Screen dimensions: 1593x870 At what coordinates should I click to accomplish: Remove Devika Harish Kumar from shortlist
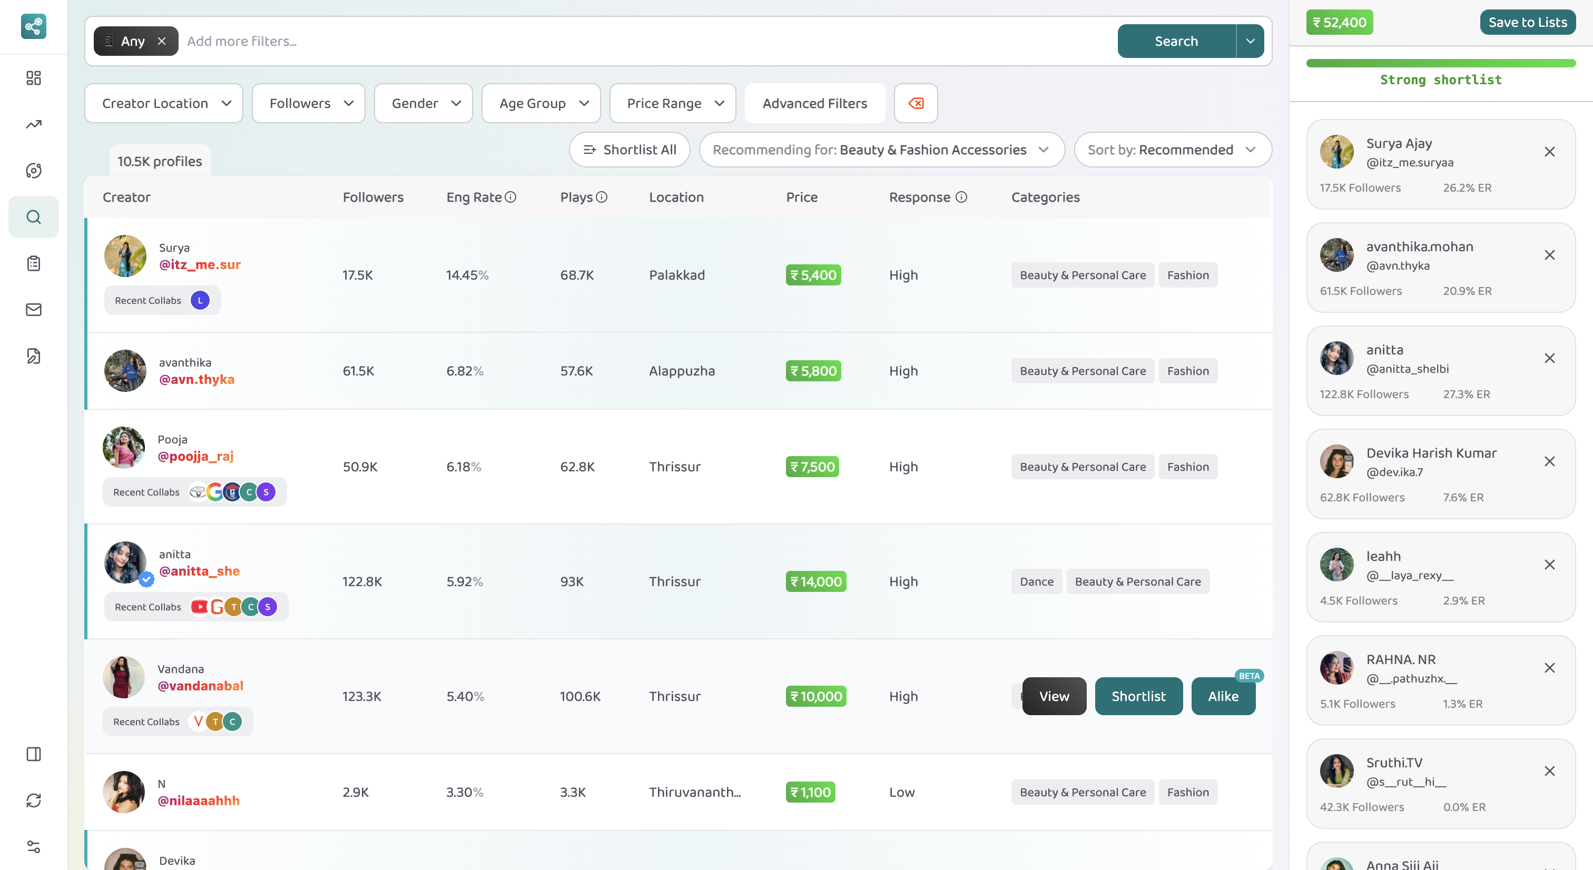[1549, 462]
